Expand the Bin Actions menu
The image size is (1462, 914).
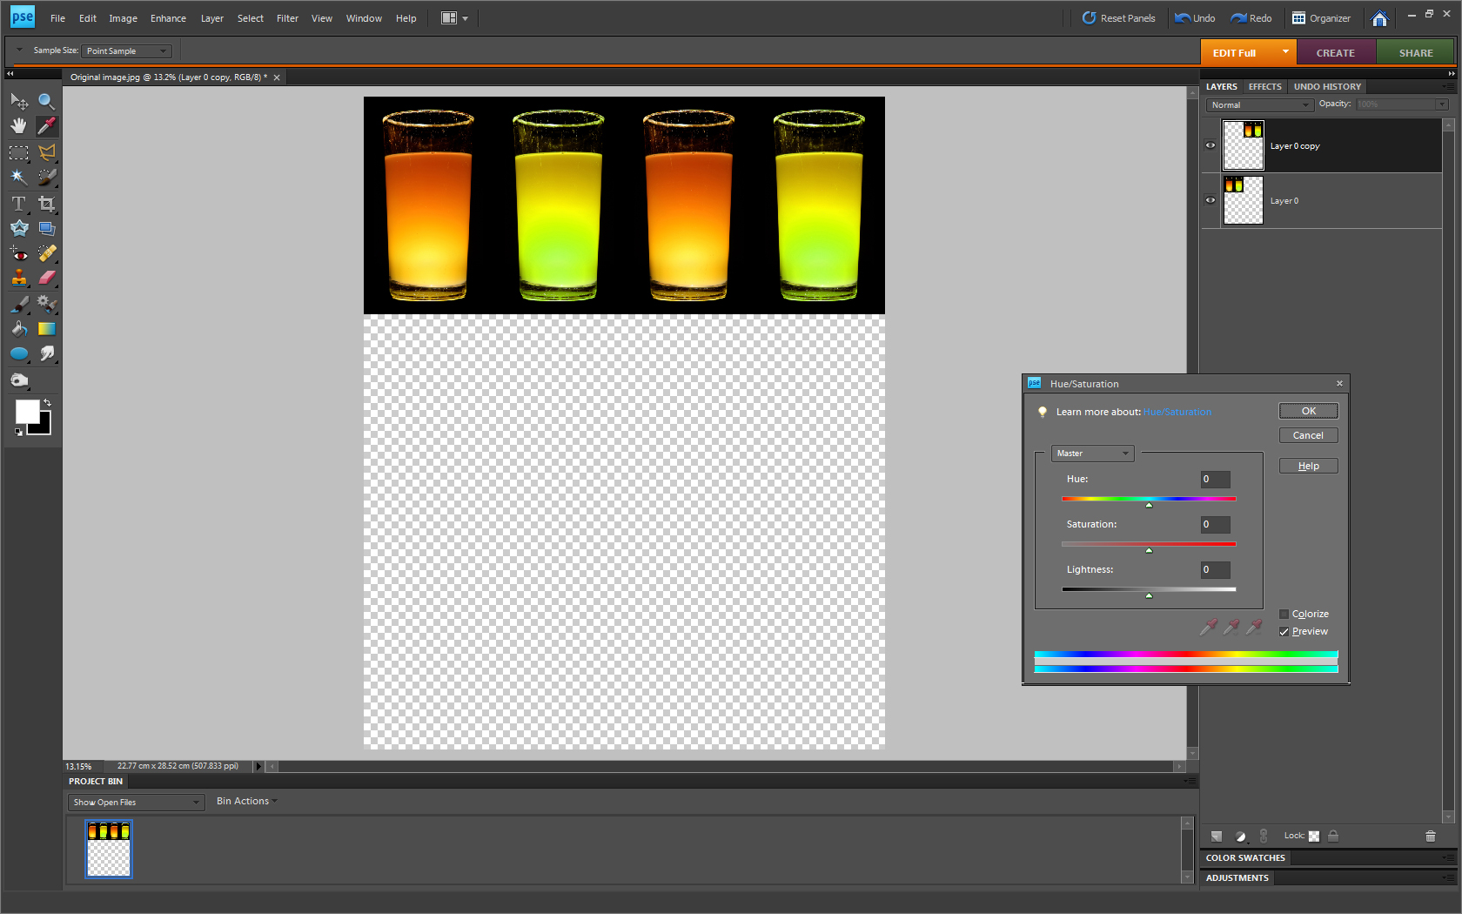coord(247,802)
